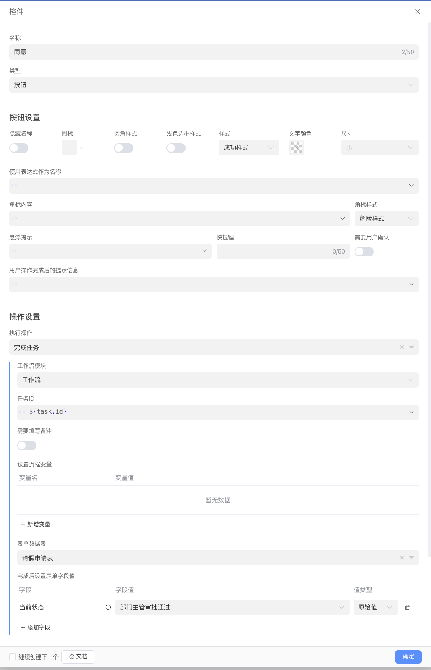Click 新增变量 to add a variable
This screenshot has height=670, width=431.
36,524
